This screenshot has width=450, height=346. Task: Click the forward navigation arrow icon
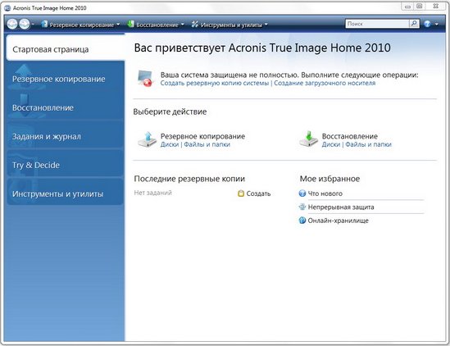pos(25,24)
